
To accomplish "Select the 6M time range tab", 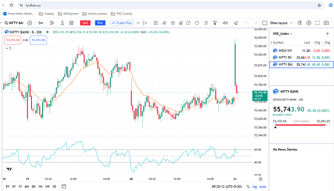I will point(27,187).
